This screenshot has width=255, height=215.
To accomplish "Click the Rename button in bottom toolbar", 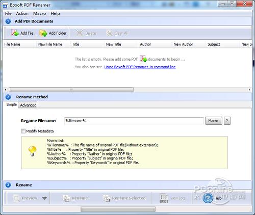I will click(x=75, y=198).
